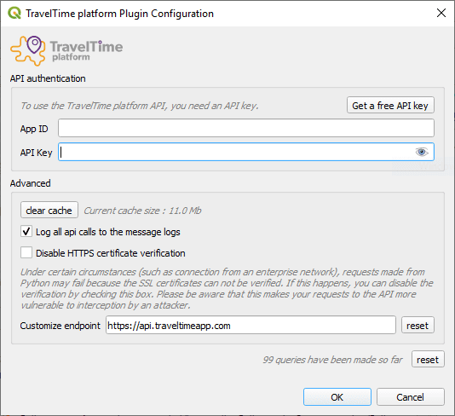Edit the Customize endpoint URL field
Screen dimensions: 455x416
[x=251, y=325]
